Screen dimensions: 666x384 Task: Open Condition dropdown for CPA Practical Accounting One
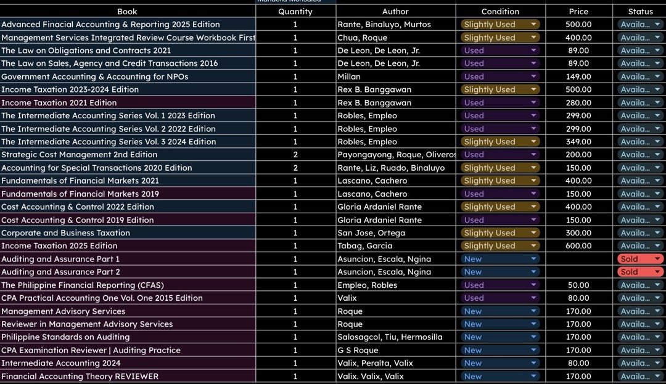[x=500, y=298]
